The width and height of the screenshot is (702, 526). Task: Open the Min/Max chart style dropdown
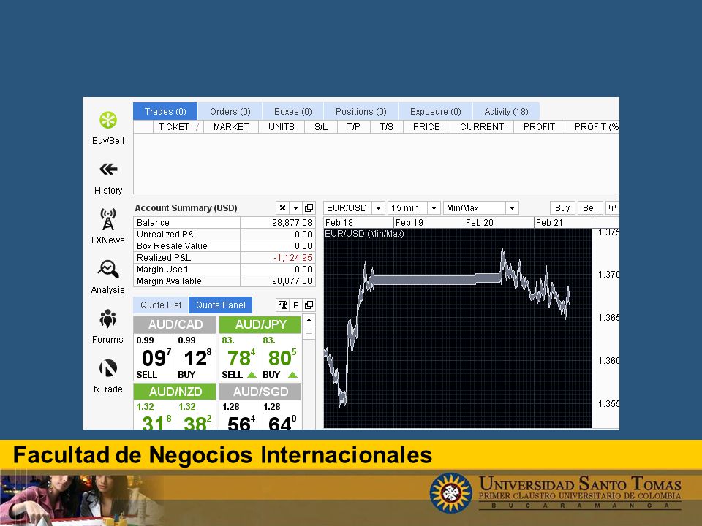(512, 208)
